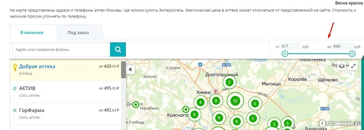Click the airport icon on the map
This screenshot has width=364, height=130.
pyautogui.click(x=200, y=64)
